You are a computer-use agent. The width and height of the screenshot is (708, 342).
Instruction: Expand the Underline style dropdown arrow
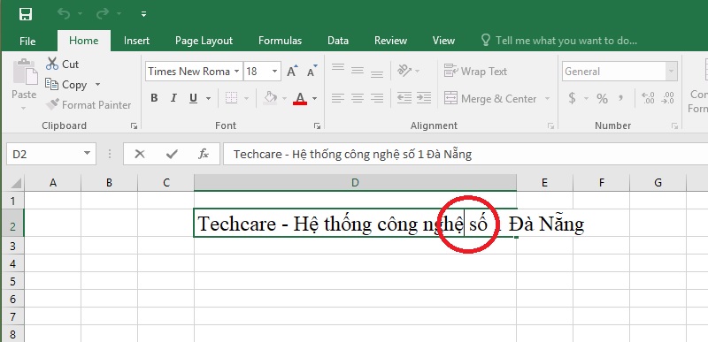[x=208, y=98]
